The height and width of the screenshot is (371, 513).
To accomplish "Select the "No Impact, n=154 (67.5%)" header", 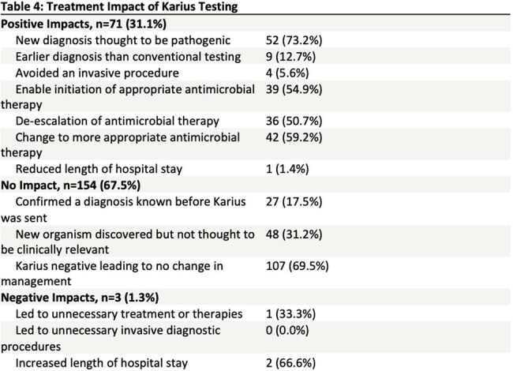I will [71, 185].
